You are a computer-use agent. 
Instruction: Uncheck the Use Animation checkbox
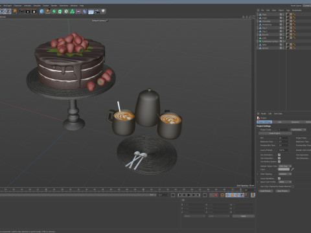tap(279, 155)
